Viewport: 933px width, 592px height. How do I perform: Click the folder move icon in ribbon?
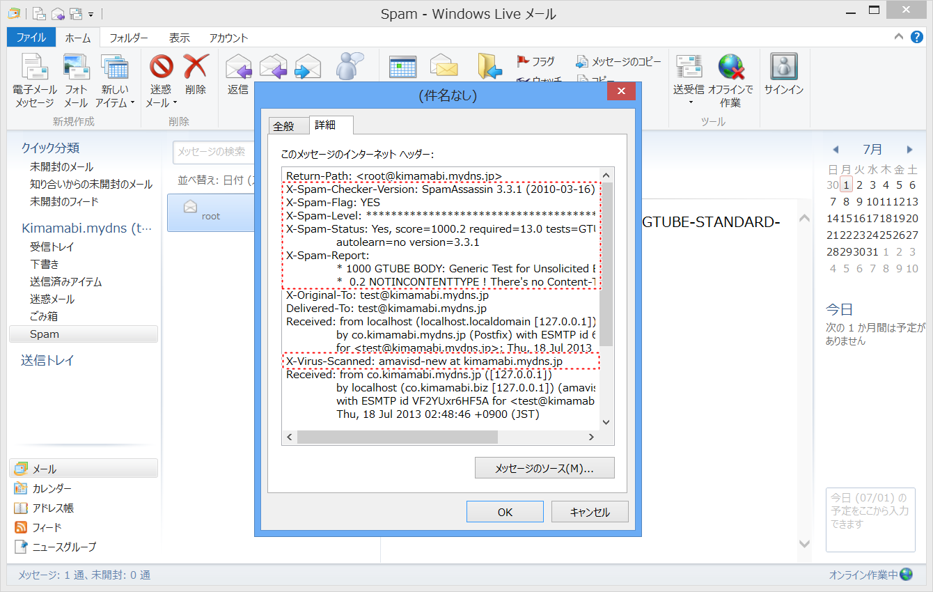[x=490, y=68]
